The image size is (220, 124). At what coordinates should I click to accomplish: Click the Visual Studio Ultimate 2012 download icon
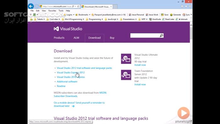(x=126, y=59)
